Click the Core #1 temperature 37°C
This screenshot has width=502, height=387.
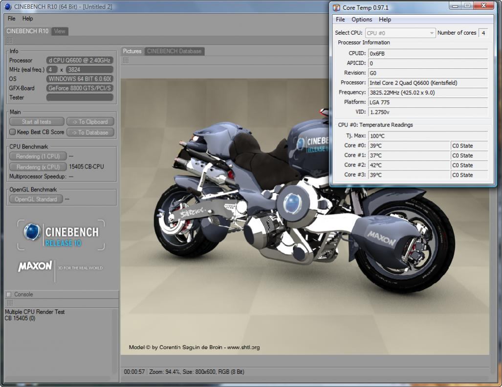(409, 156)
